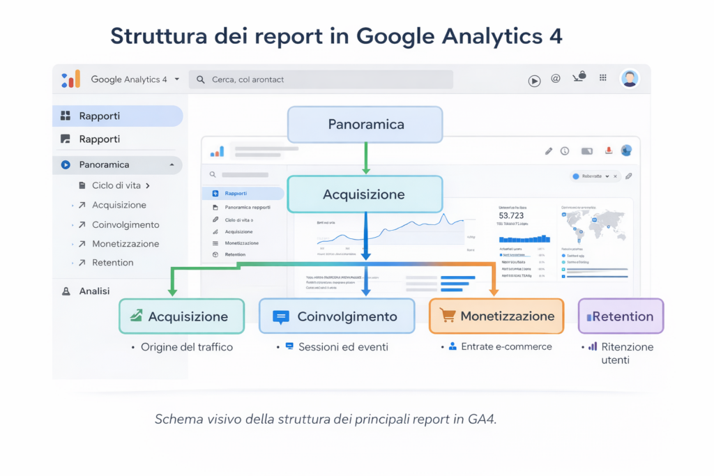Remove the Rebevalte chip with its x

click(615, 176)
